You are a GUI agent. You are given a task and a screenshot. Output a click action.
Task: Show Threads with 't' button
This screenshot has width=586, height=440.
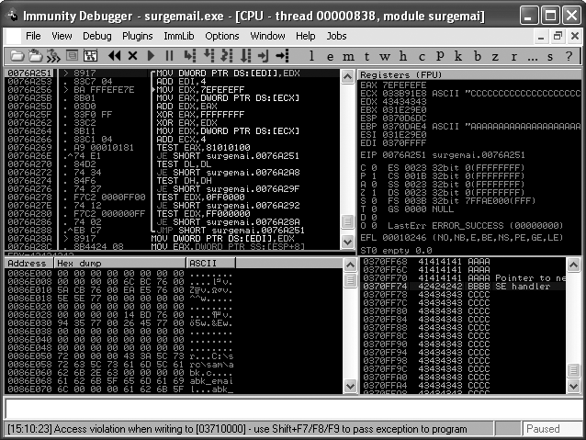pyautogui.click(x=366, y=56)
